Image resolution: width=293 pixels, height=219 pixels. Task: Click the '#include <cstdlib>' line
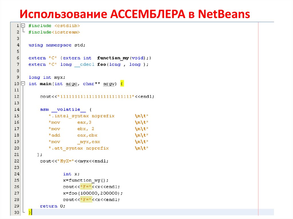[x=54, y=26]
